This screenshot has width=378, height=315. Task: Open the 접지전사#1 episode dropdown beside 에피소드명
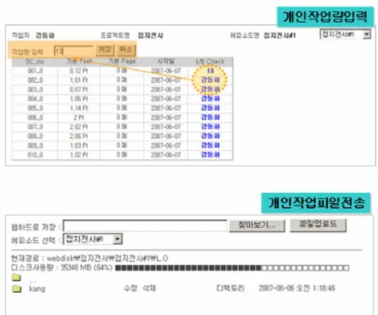tap(345, 34)
